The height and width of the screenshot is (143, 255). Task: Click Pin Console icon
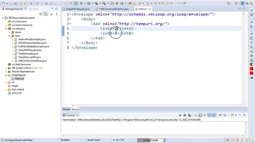[220, 115]
